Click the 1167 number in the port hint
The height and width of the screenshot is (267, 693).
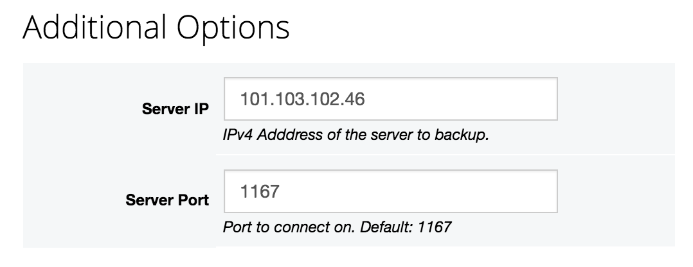(x=437, y=227)
